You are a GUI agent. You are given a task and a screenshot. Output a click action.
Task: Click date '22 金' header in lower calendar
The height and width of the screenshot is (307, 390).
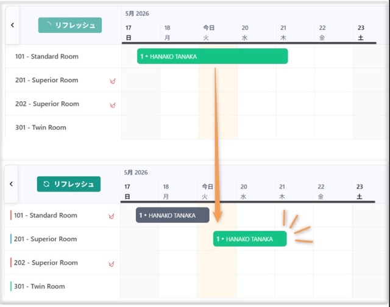pos(321,192)
